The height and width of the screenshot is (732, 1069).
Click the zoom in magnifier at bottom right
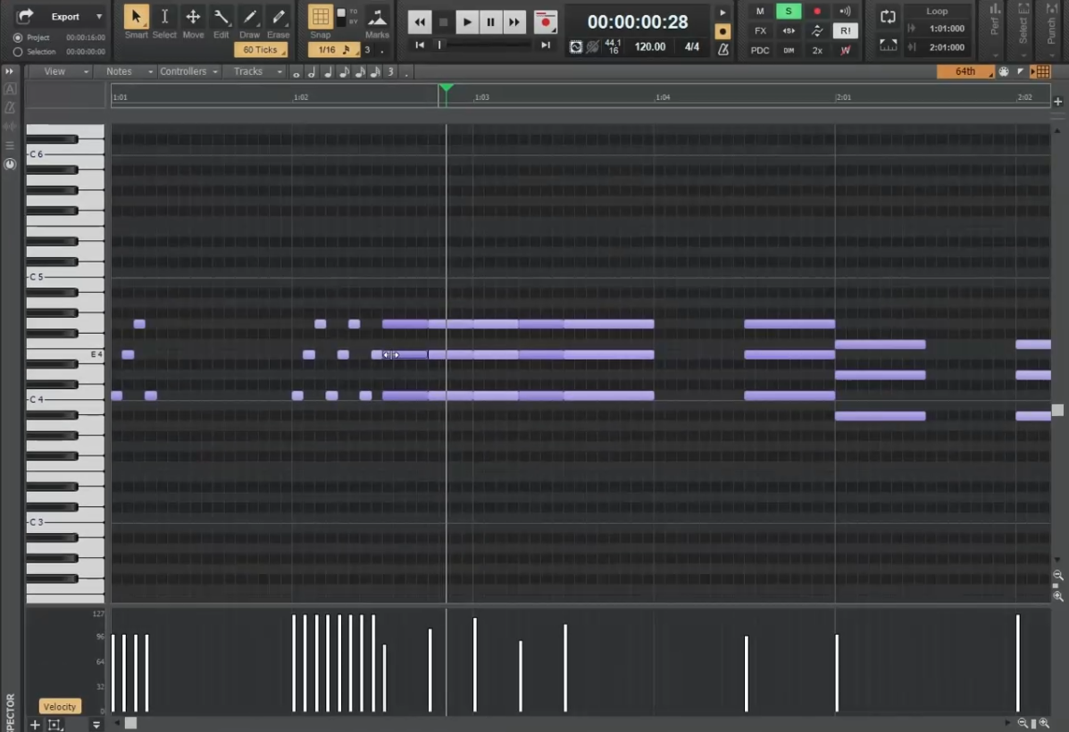pyautogui.click(x=1044, y=723)
